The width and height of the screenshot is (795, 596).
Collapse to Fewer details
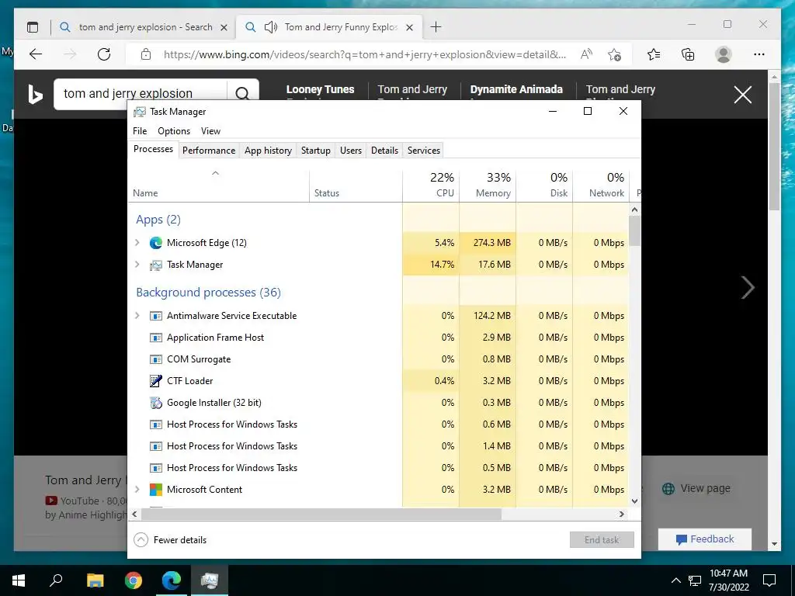point(170,540)
